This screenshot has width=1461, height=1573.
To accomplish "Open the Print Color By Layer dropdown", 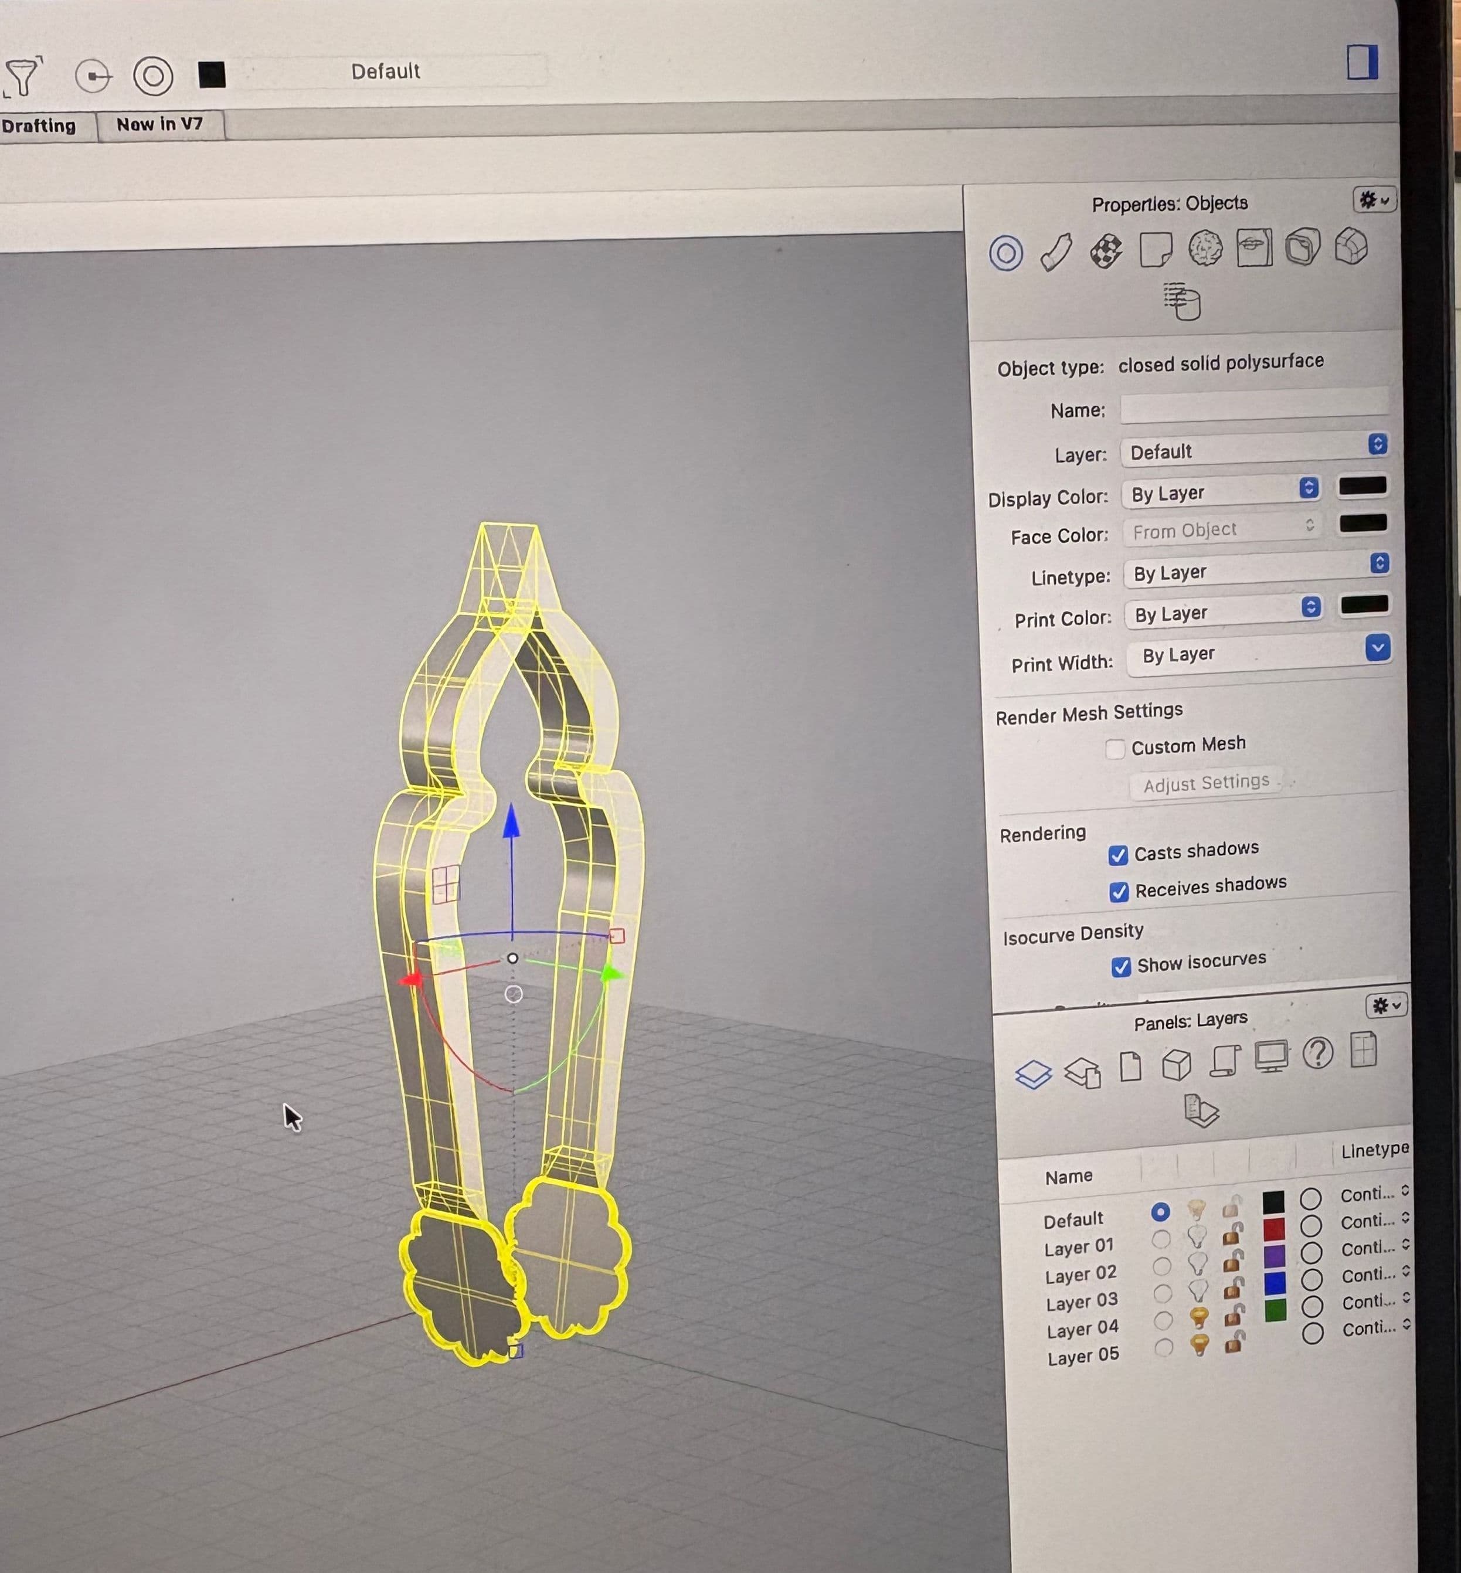I will click(1224, 611).
